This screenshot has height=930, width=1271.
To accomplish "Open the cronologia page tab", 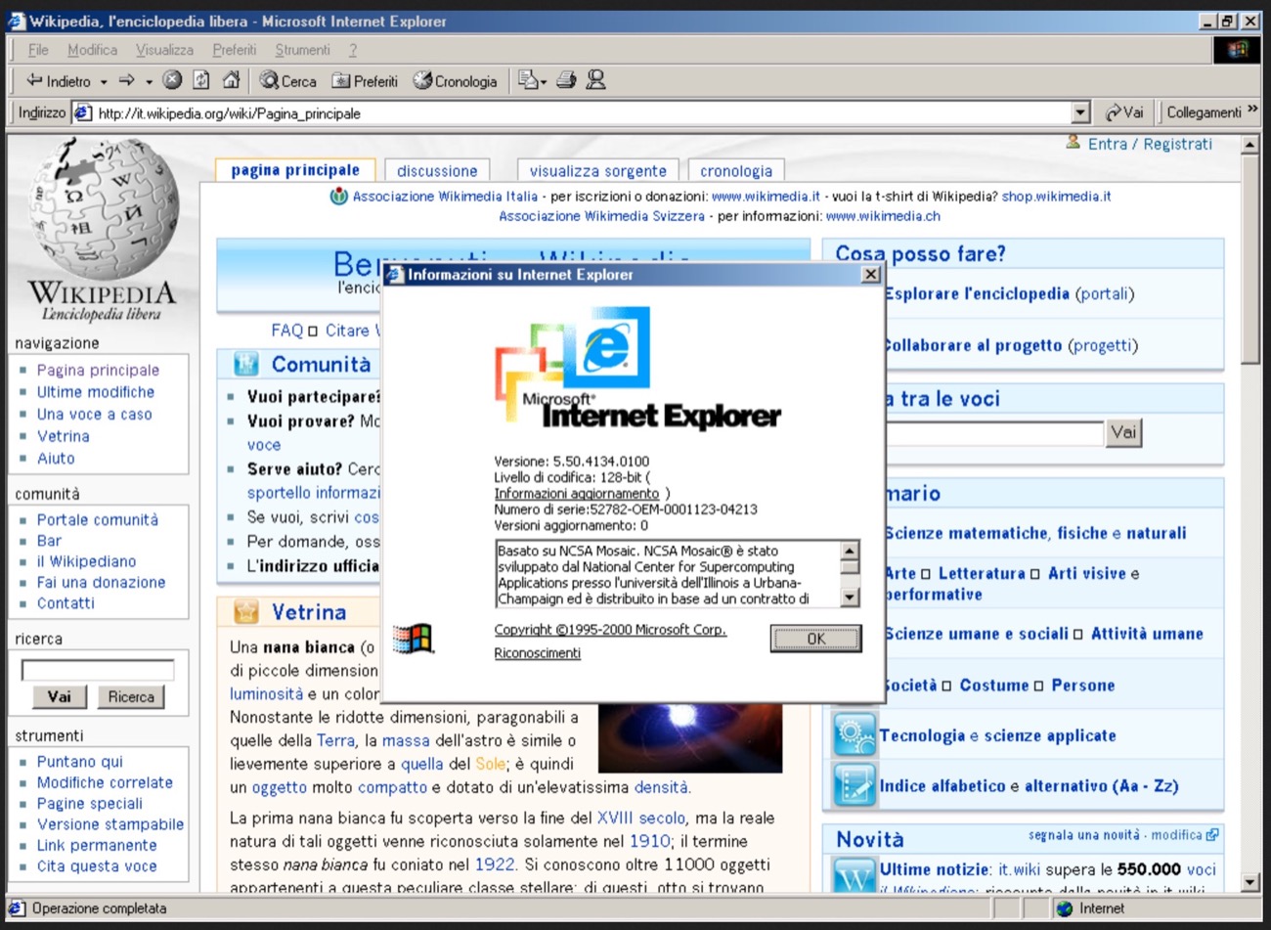I will 736,170.
